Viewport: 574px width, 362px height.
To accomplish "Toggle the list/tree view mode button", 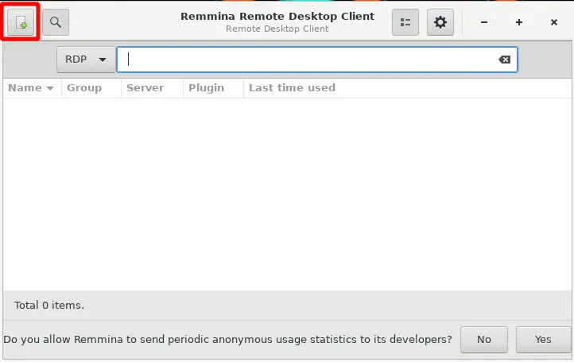I will [x=405, y=22].
